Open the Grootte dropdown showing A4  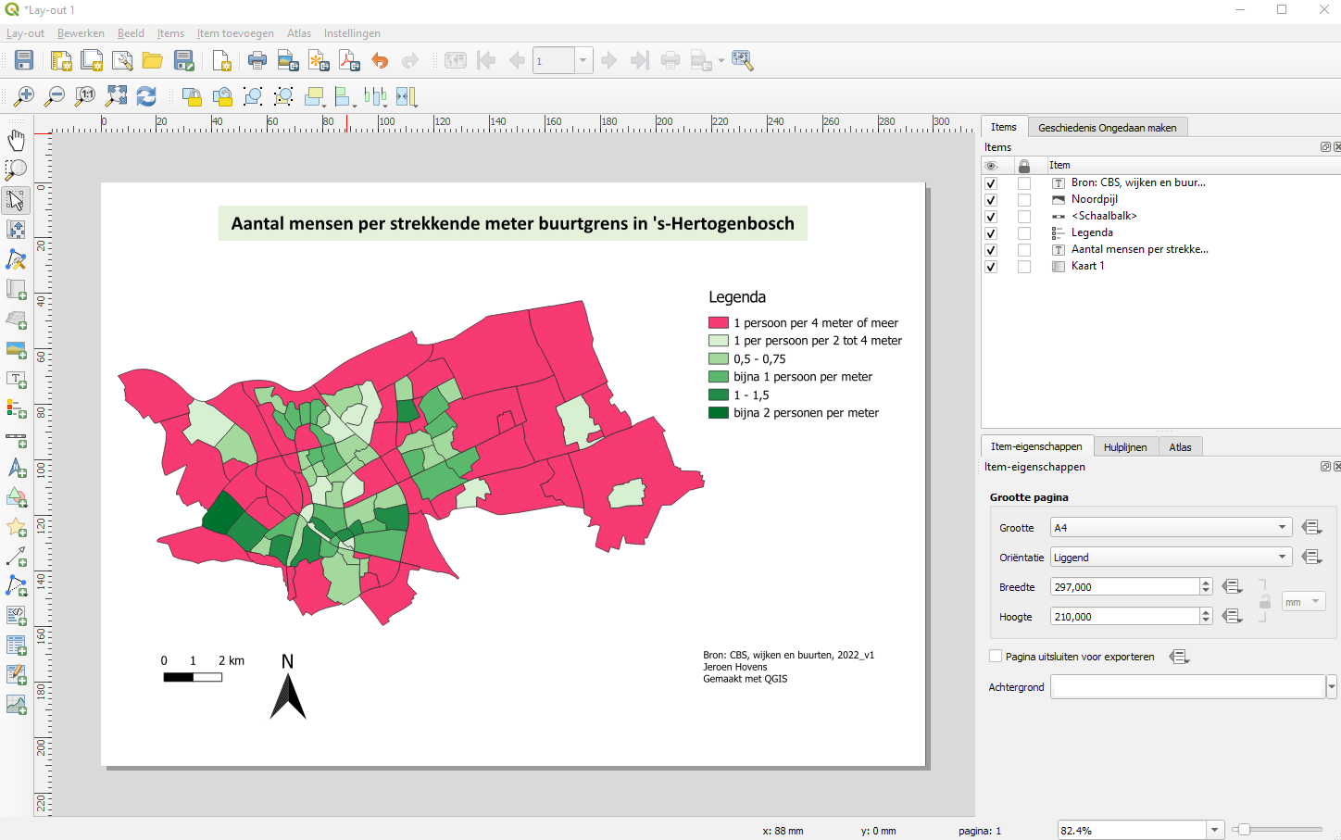pos(1170,527)
